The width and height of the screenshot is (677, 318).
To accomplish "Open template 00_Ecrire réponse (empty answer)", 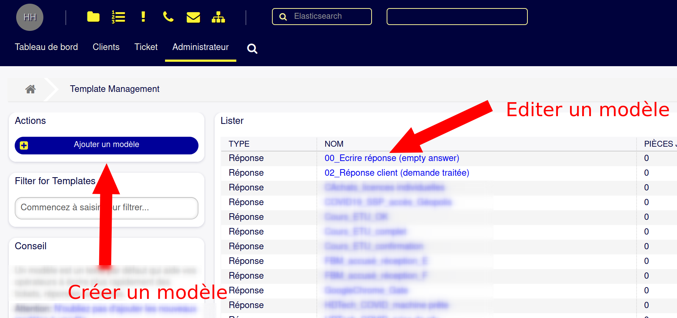I will (391, 158).
